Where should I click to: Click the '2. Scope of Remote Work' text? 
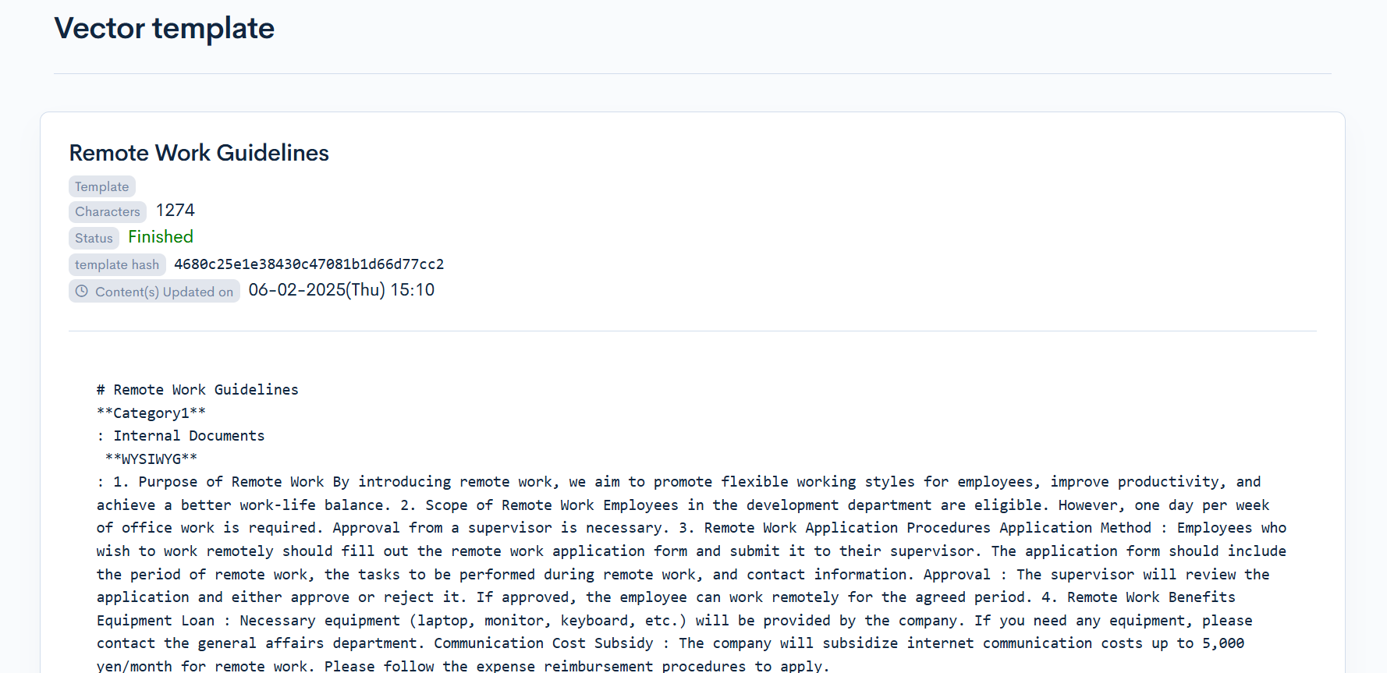[498, 505]
